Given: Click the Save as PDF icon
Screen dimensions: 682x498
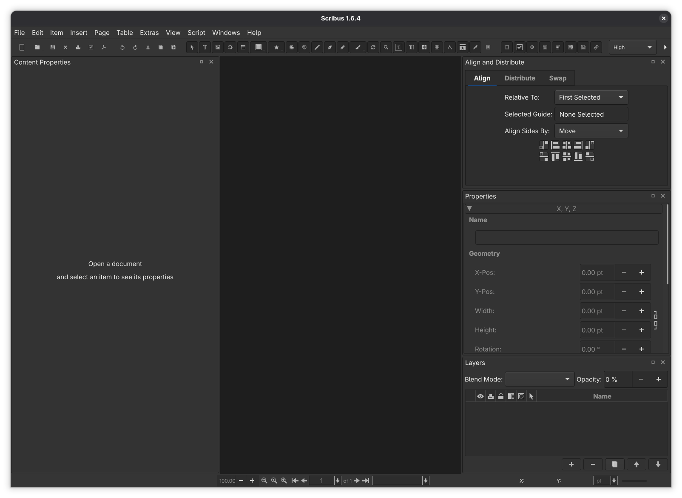Looking at the screenshot, I should (x=104, y=47).
